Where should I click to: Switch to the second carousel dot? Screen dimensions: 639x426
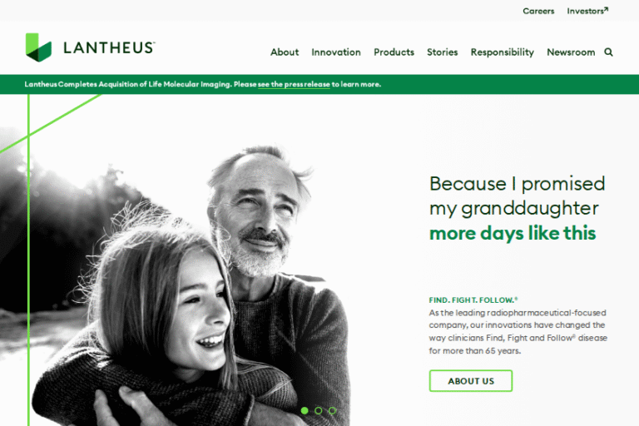point(319,410)
